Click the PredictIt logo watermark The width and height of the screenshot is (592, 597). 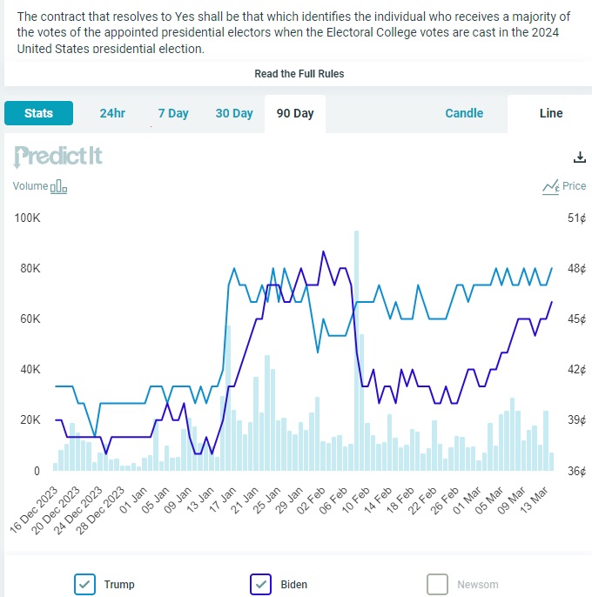[x=58, y=157]
